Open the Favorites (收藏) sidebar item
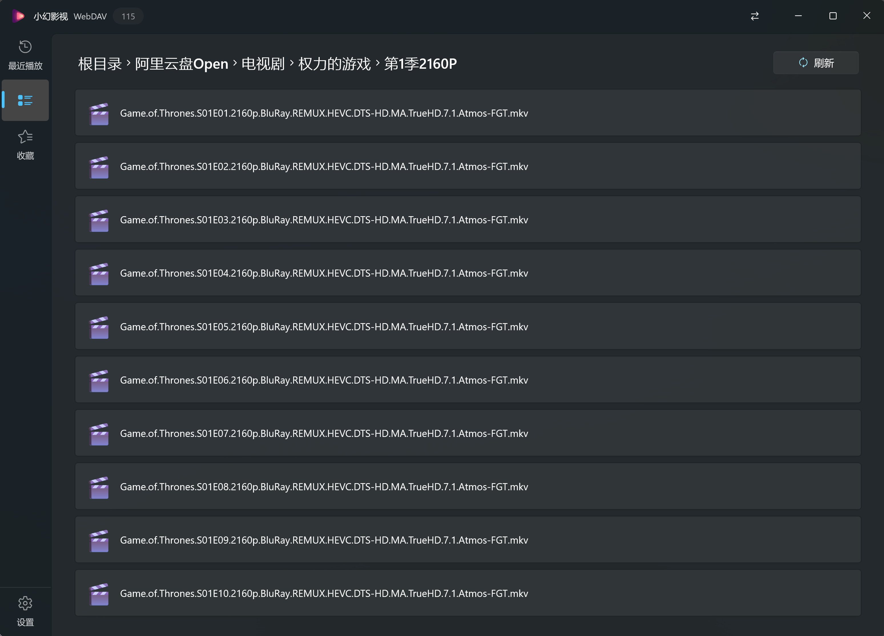884x636 pixels. point(25,145)
